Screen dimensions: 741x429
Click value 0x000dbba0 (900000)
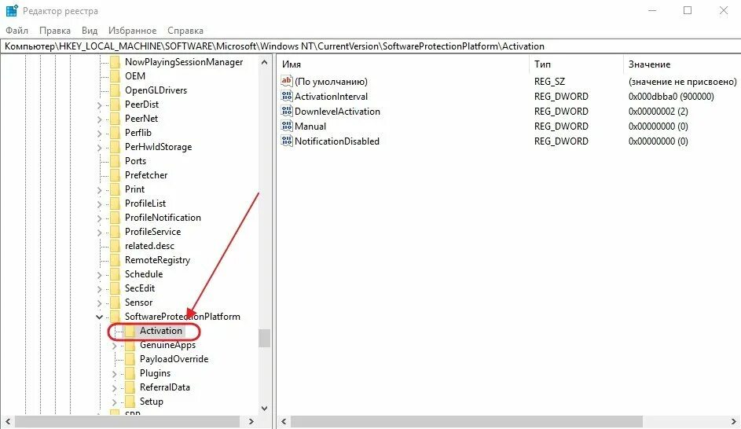tap(671, 97)
